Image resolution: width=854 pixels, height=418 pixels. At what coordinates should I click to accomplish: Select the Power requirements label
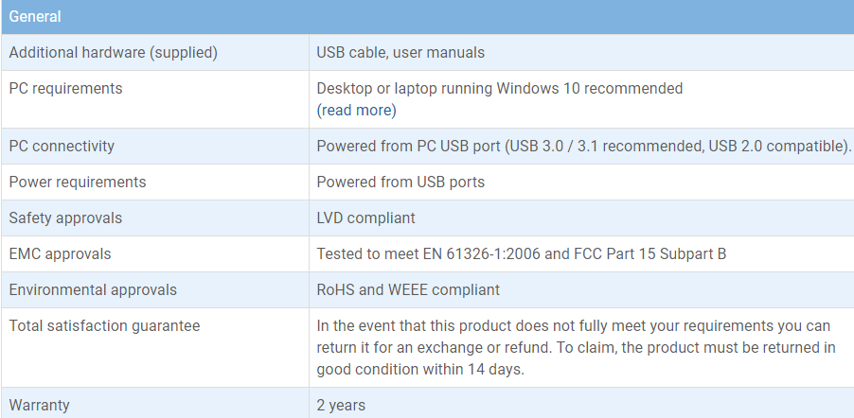click(x=78, y=182)
